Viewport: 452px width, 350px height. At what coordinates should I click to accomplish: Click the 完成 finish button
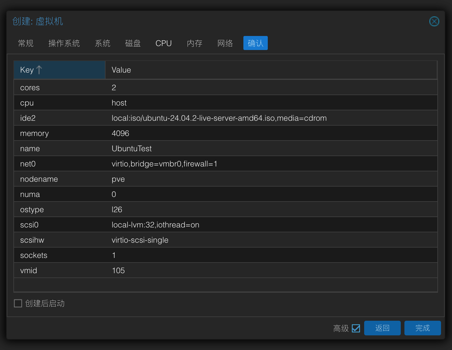coord(422,328)
